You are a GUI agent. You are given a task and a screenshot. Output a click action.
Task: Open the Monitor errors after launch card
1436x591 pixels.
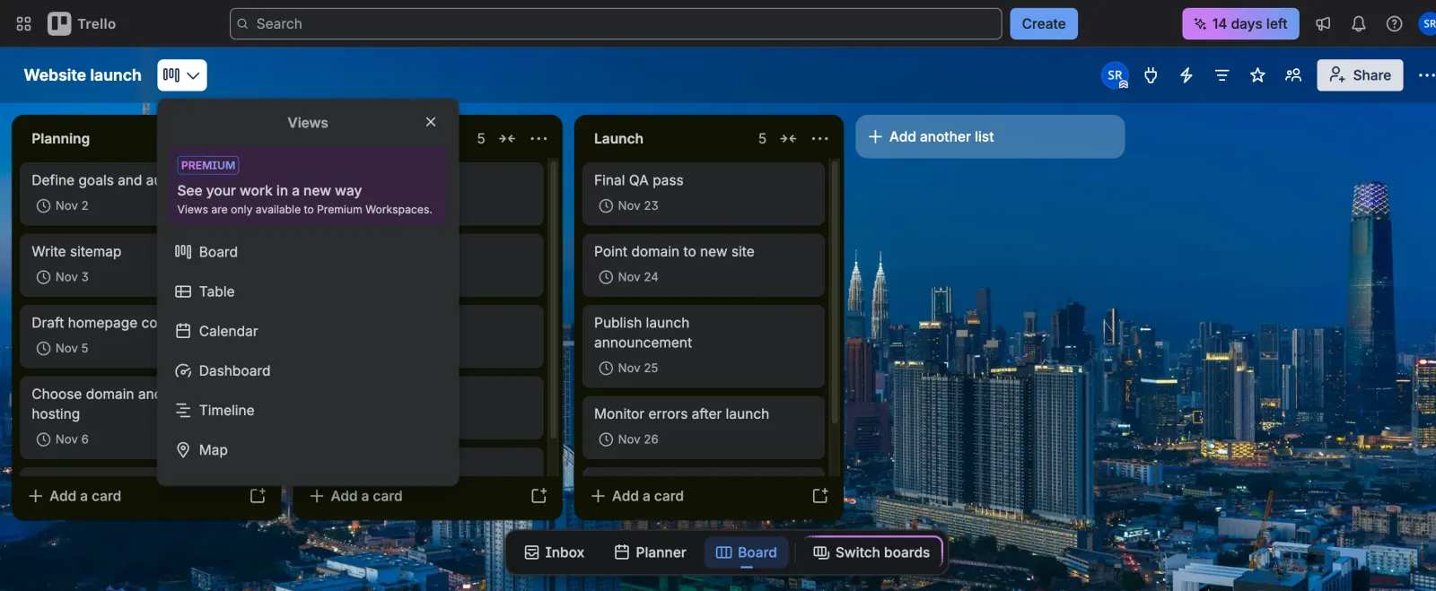pos(704,427)
